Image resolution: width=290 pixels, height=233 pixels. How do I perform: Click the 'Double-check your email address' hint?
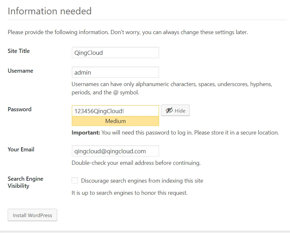tap(136, 163)
